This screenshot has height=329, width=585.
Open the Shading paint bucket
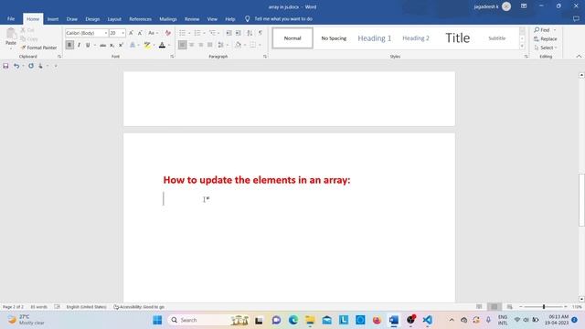(238, 45)
